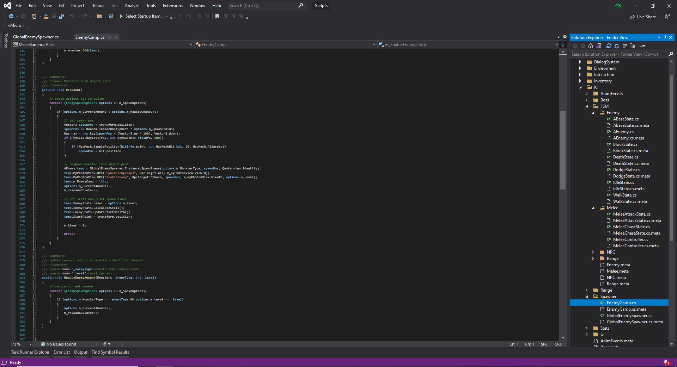Image resolution: width=677 pixels, height=367 pixels.
Task: Close the Solution Explorer panel
Action: pos(671,37)
